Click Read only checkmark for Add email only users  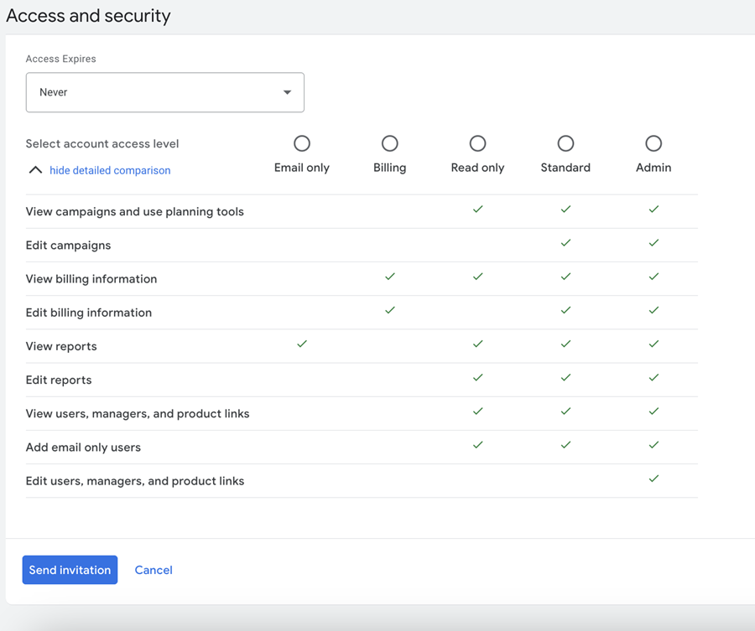coord(477,445)
